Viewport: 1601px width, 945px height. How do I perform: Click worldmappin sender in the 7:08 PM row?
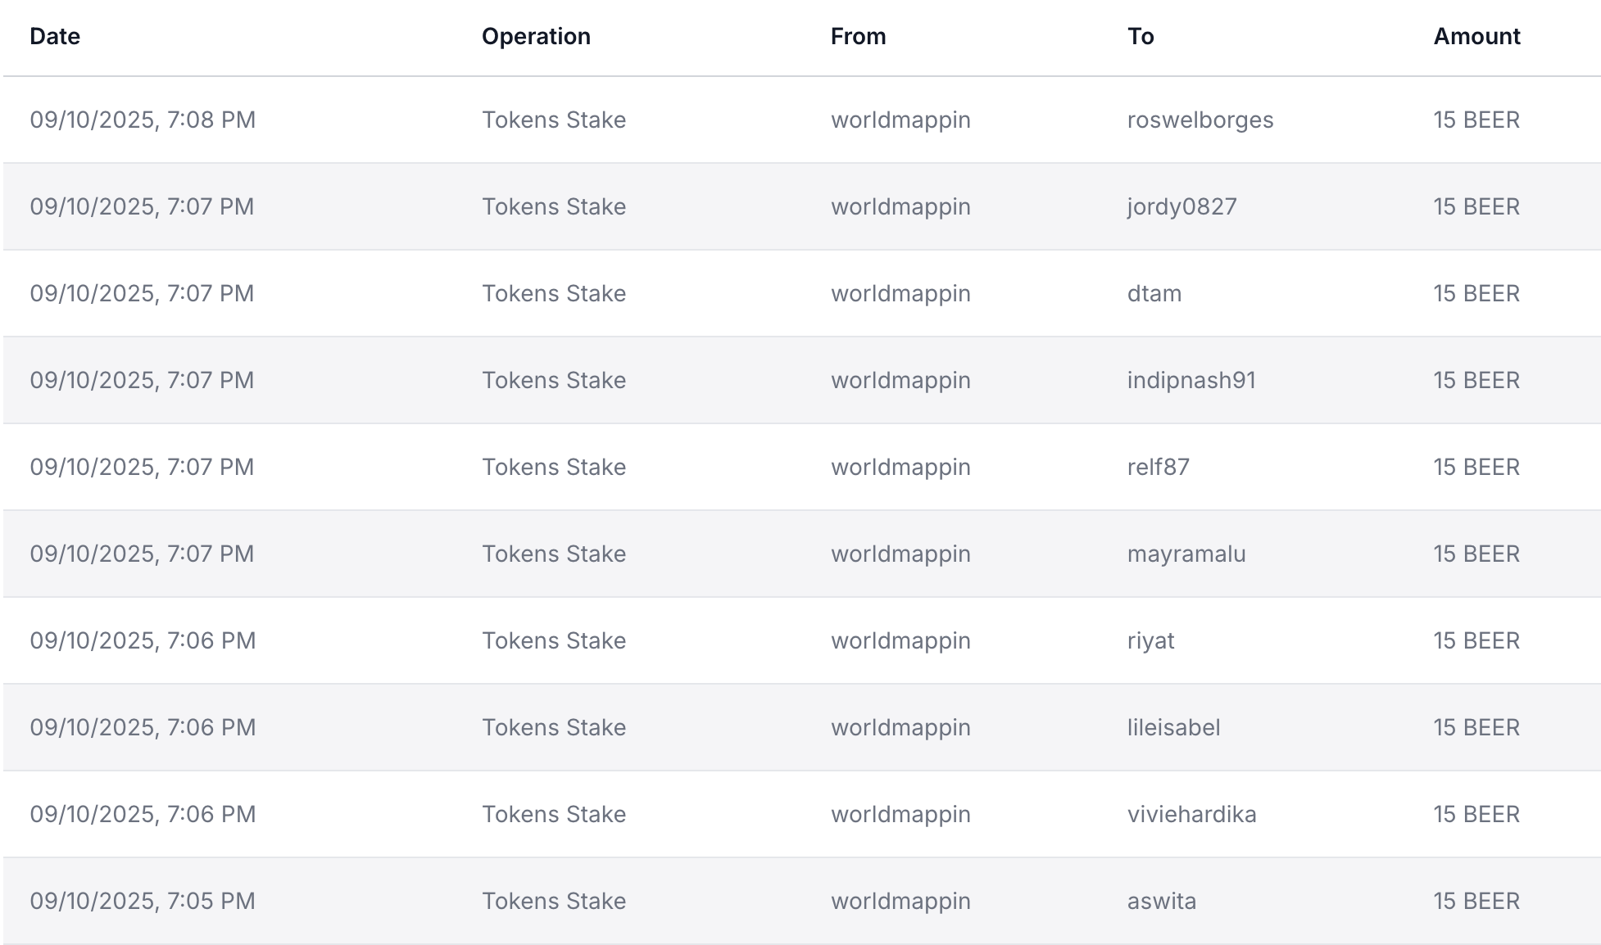point(900,120)
